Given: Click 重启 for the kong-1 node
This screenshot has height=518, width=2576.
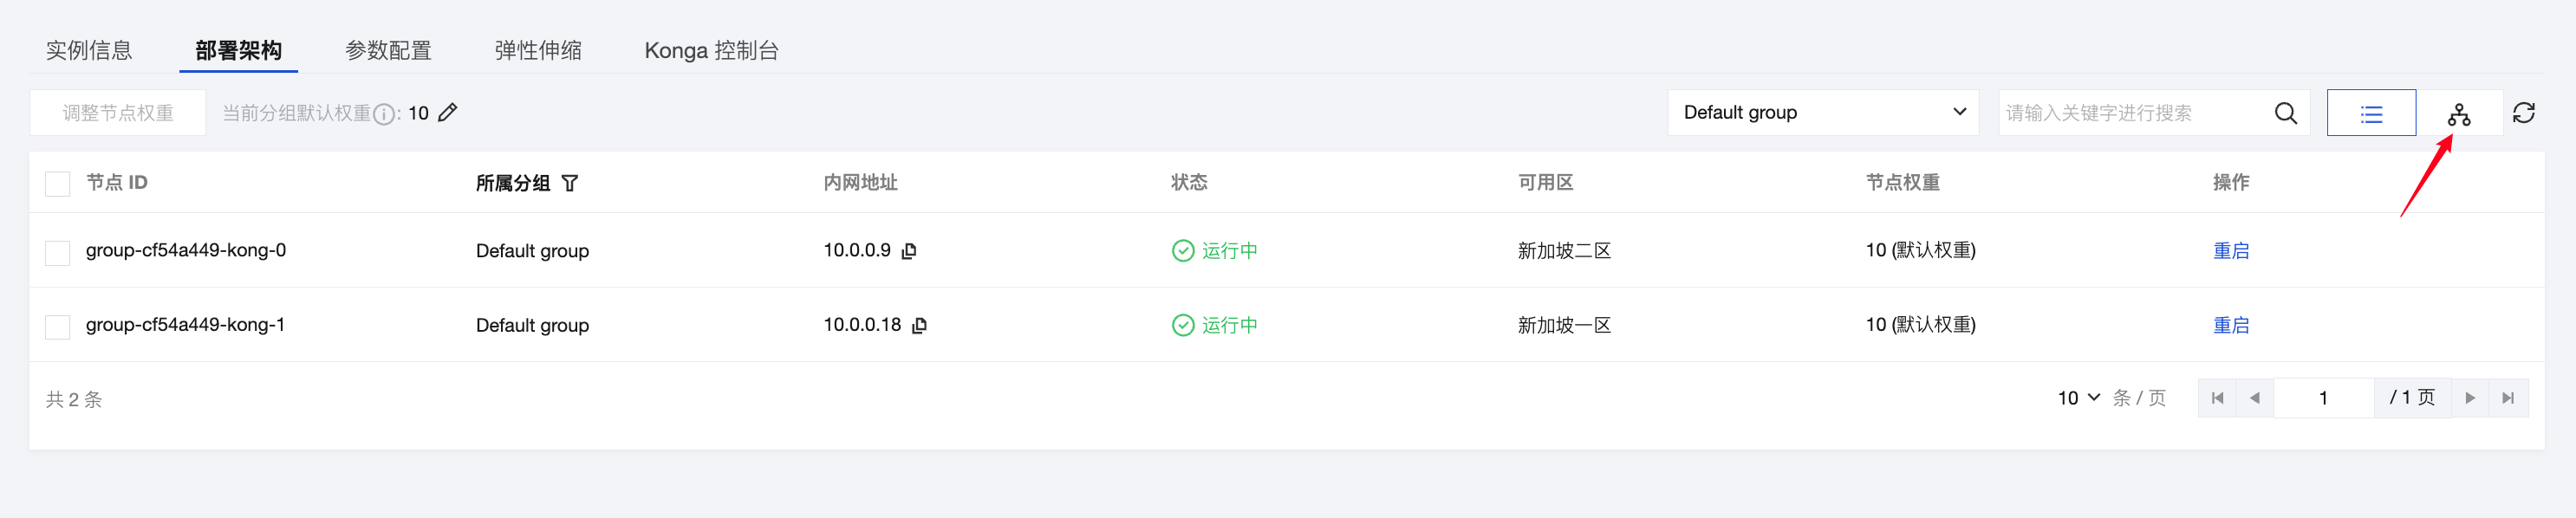Looking at the screenshot, I should coord(2230,325).
